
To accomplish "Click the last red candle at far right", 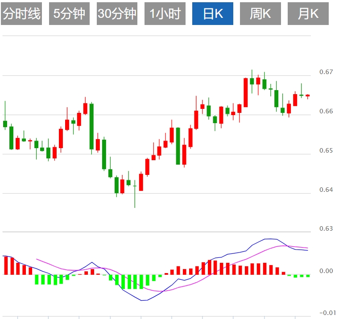I will [x=308, y=95].
